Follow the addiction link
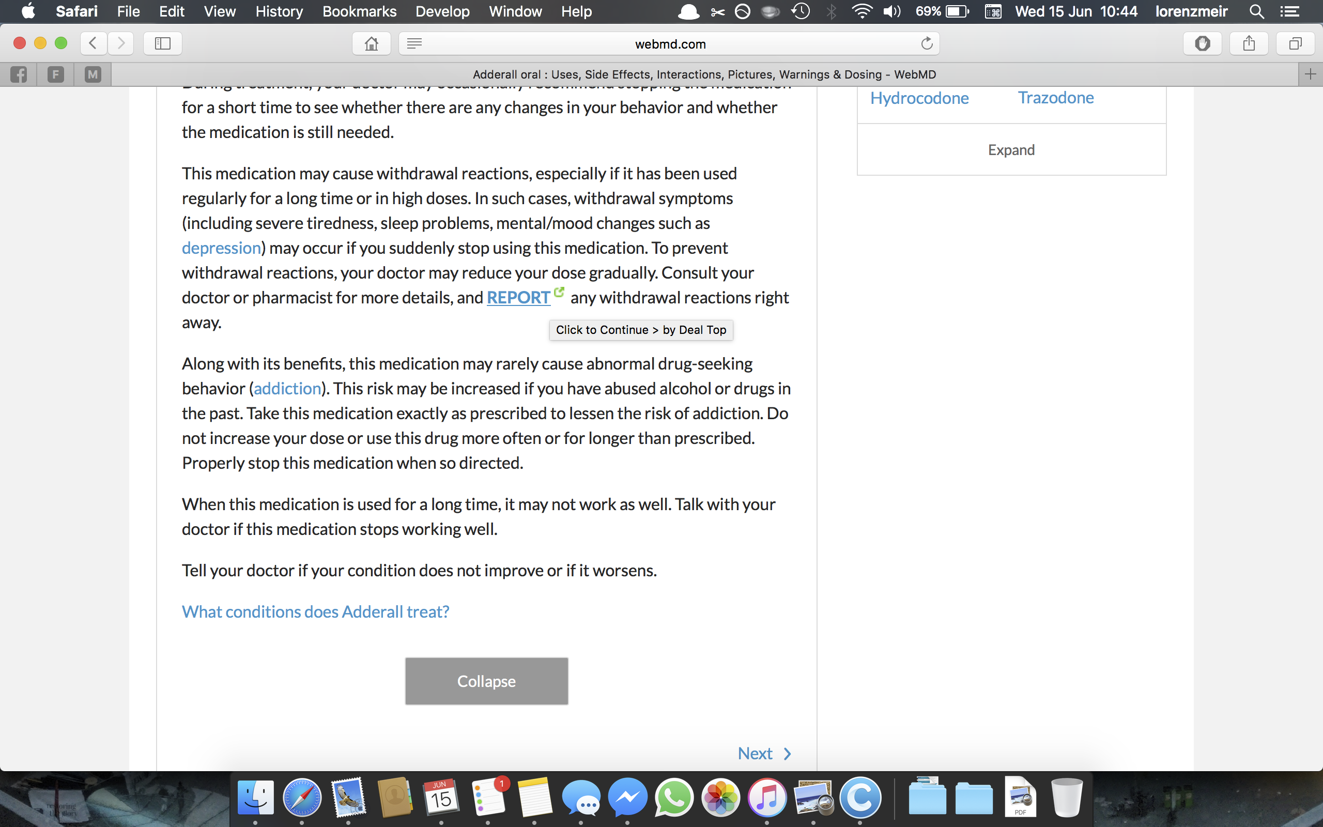 click(287, 388)
